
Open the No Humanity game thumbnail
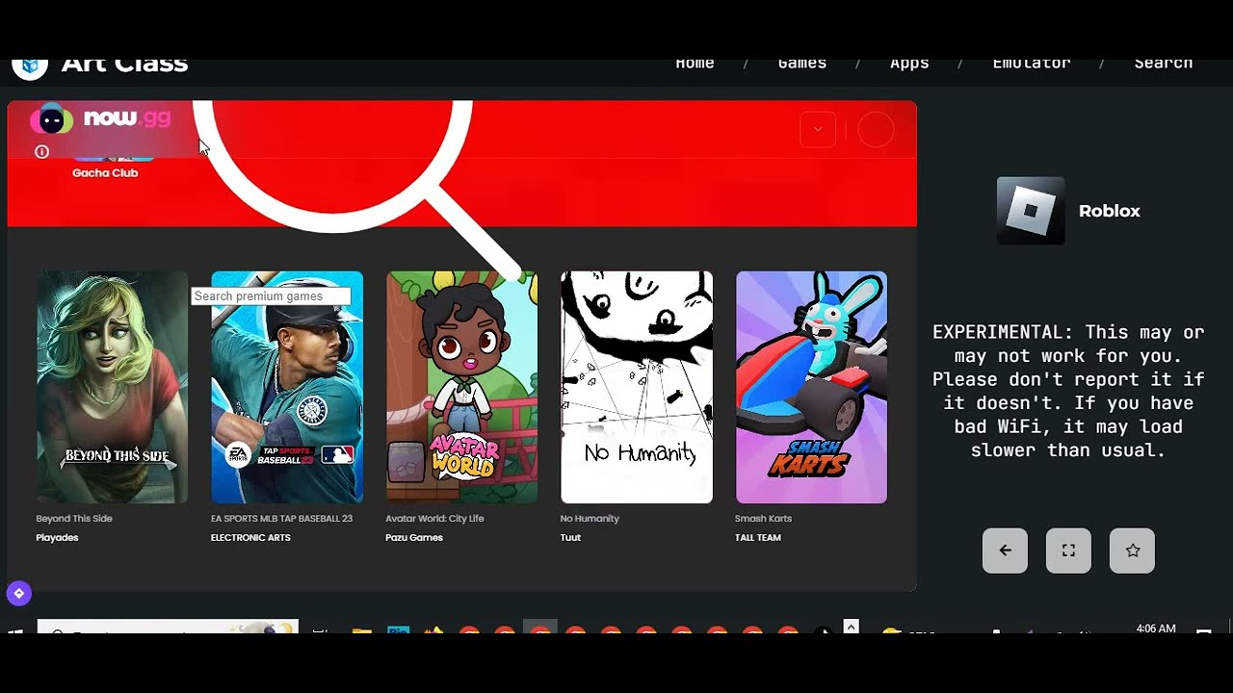point(637,387)
